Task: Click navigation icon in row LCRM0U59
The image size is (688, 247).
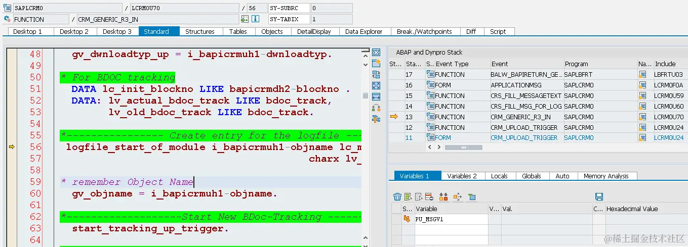Action: tap(642, 96)
